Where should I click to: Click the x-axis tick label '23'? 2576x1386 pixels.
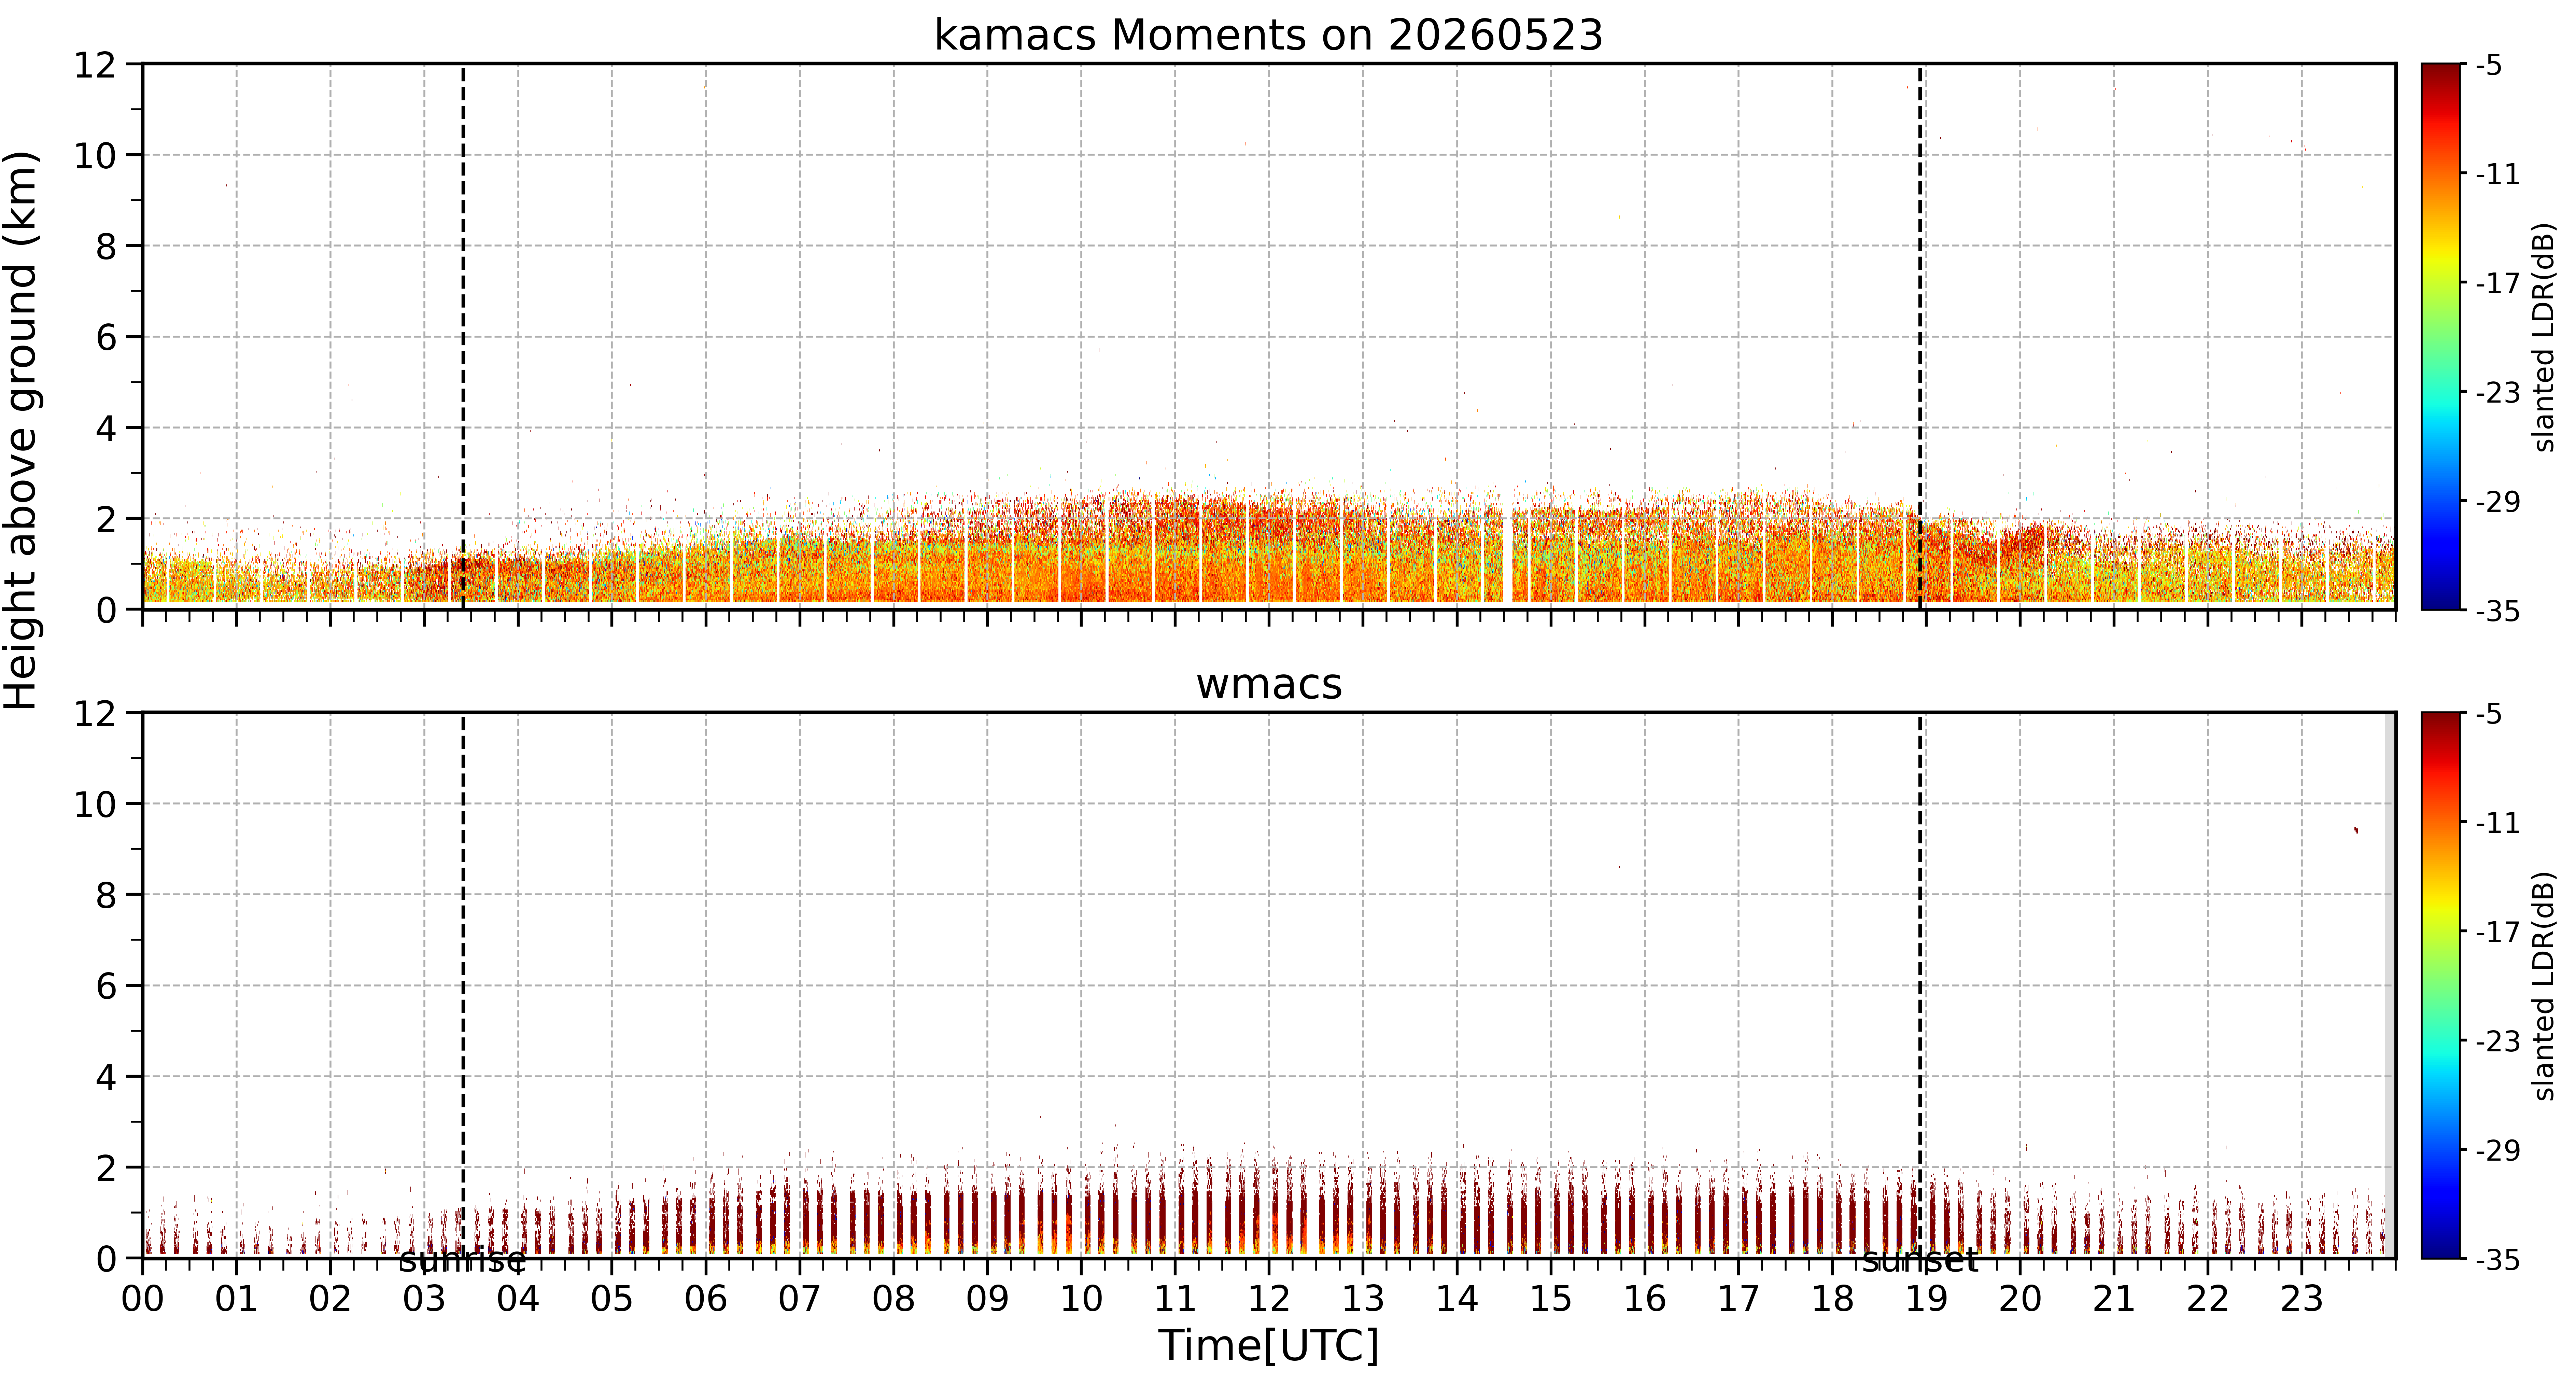(2301, 1299)
